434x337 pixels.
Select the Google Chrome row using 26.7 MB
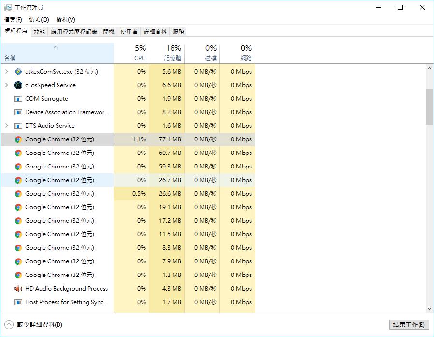59,180
